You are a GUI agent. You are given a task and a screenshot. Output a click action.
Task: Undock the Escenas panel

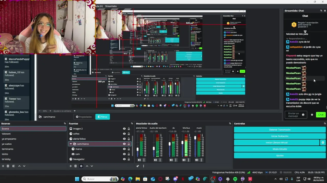tap(65, 124)
